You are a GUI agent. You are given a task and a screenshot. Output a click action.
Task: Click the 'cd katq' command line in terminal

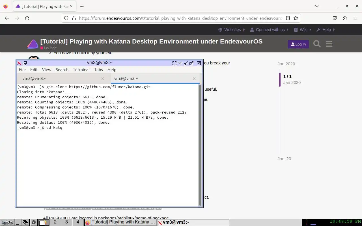pyautogui.click(x=40, y=128)
